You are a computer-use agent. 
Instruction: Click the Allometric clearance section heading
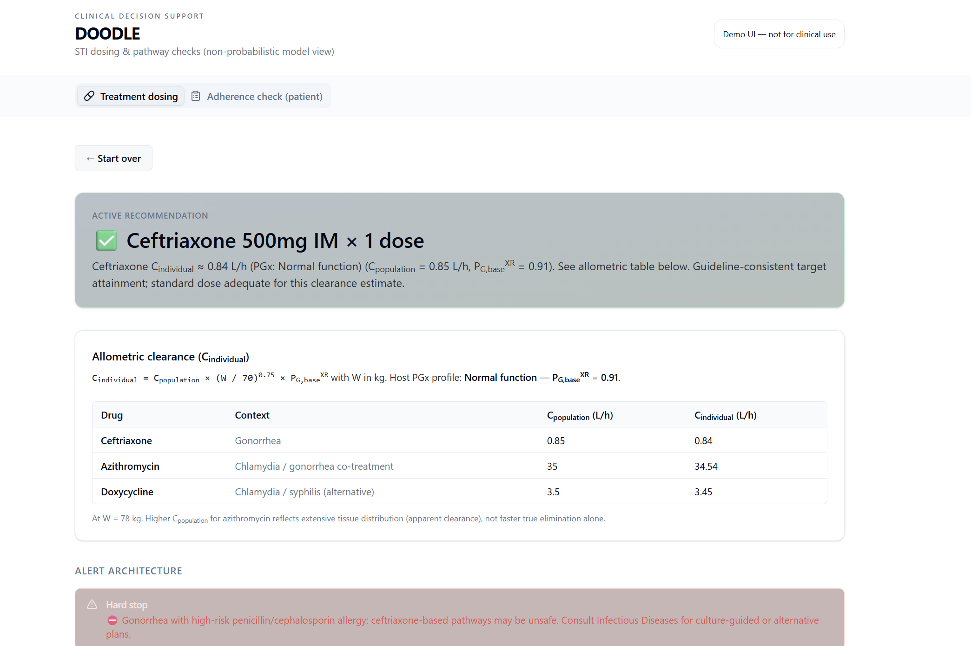pyautogui.click(x=170, y=357)
